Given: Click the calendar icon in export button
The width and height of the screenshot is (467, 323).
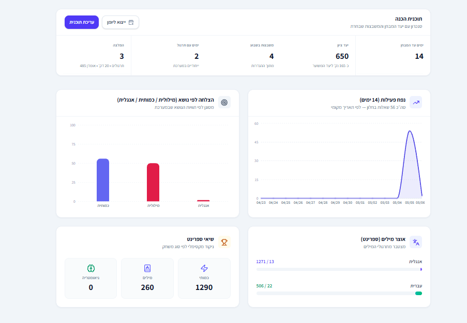Looking at the screenshot, I should [131, 22].
